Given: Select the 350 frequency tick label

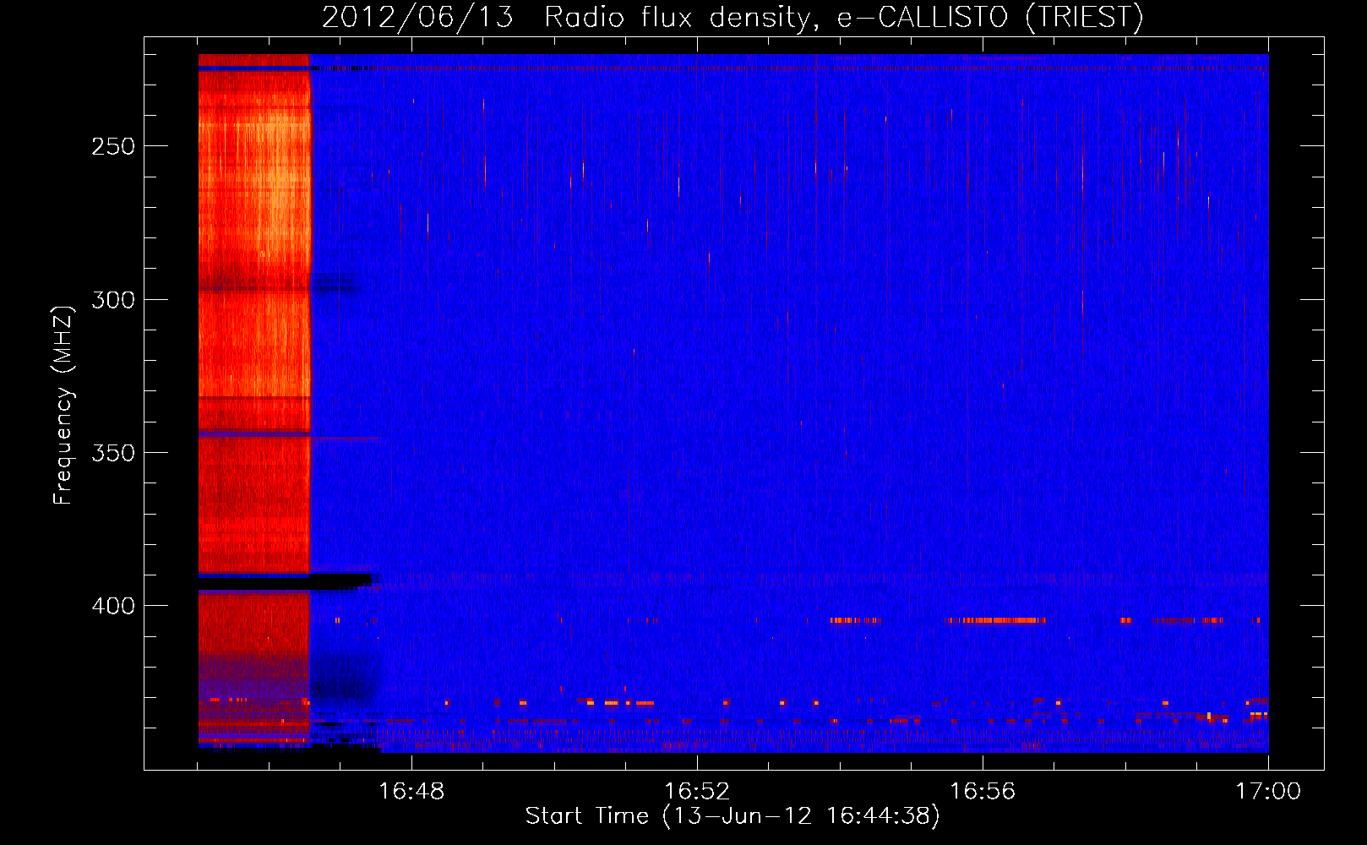Looking at the screenshot, I should point(113,453).
